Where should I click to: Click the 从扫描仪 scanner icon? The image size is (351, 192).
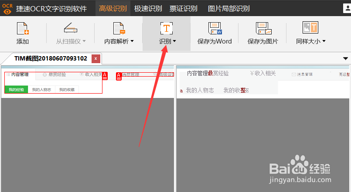pyautogui.click(x=71, y=28)
